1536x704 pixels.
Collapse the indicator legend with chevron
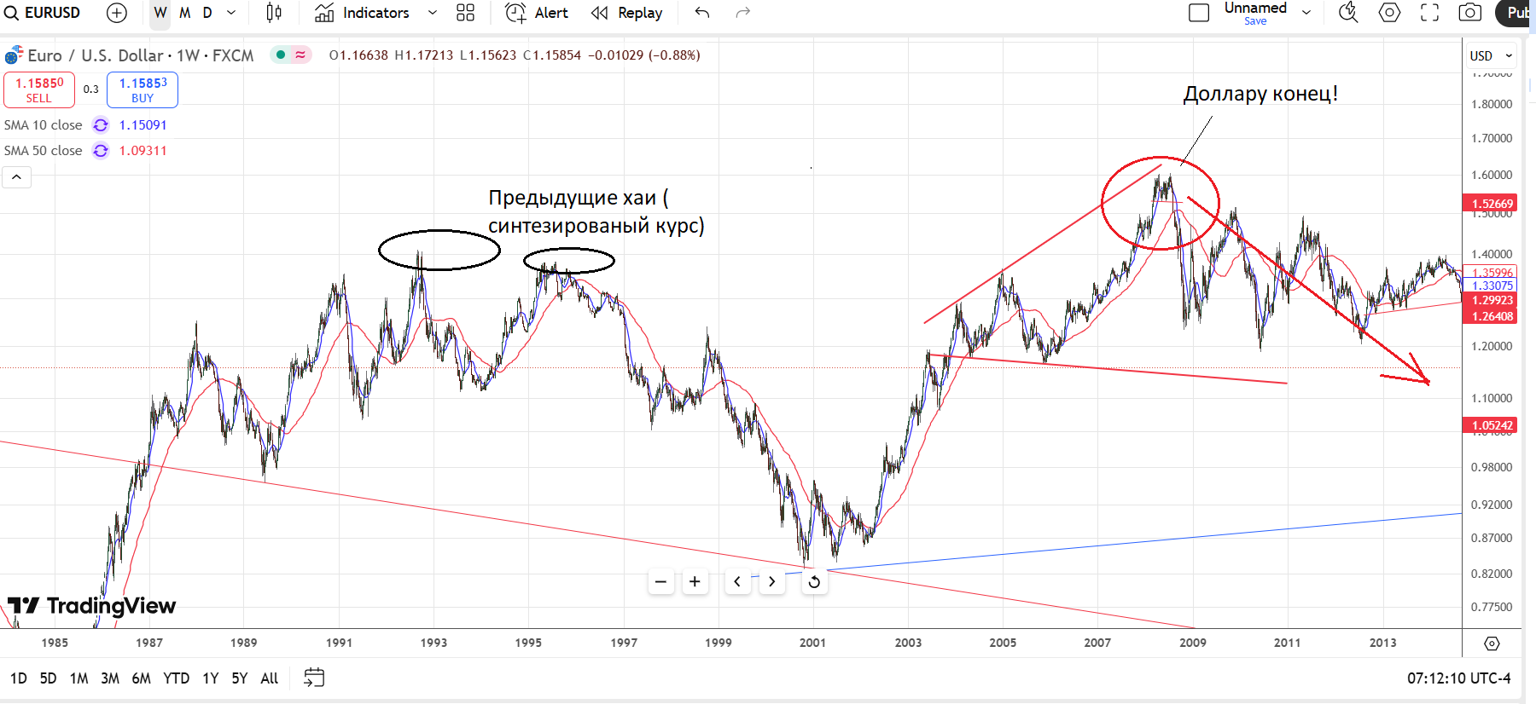[x=16, y=177]
